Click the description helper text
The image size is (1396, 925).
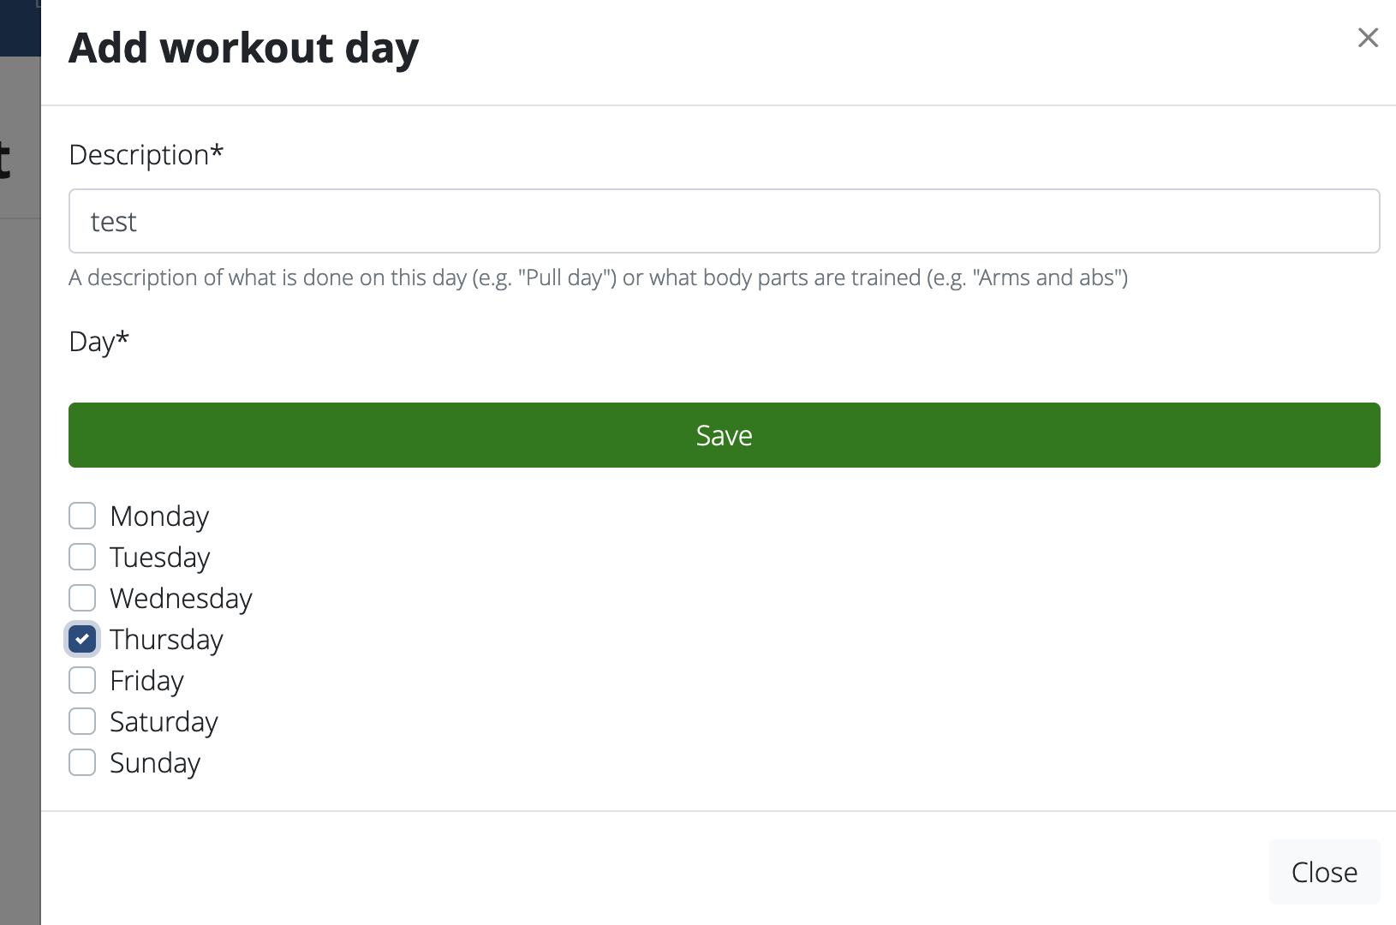[598, 277]
